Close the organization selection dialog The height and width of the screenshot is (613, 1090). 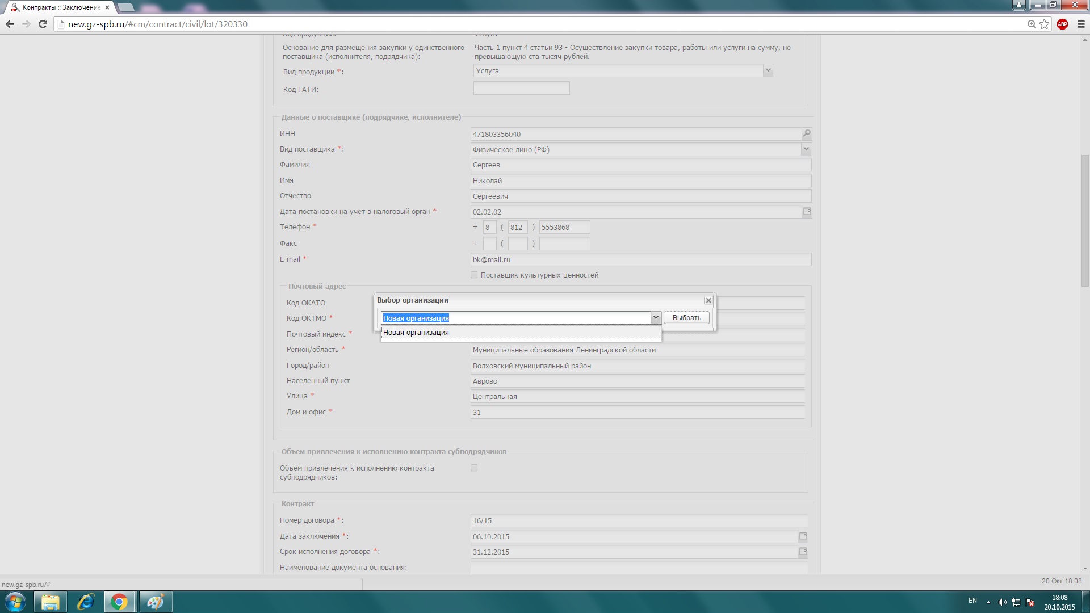pos(708,300)
